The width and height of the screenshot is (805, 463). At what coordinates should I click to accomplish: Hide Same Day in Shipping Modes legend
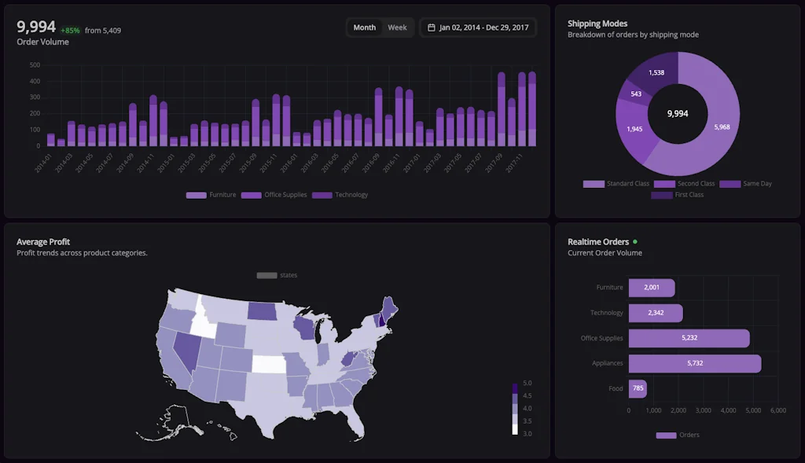(x=730, y=184)
